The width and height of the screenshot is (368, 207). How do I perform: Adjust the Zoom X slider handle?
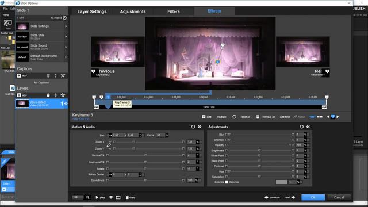[x=133, y=142]
